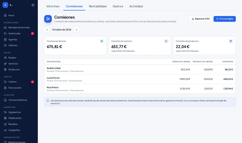Click Octubre de 2026 month label

(62, 30)
